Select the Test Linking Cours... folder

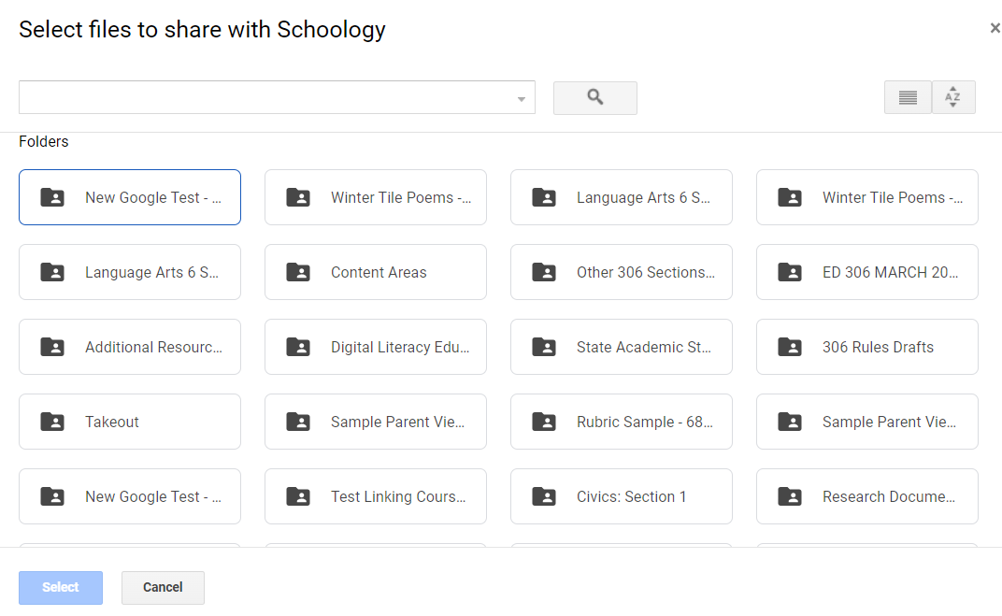(376, 496)
